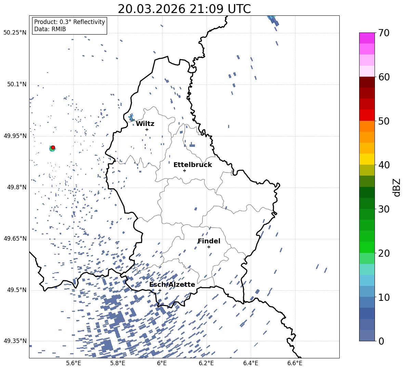
Task: Click the 6.2°E longitude label
Action: 206,363
